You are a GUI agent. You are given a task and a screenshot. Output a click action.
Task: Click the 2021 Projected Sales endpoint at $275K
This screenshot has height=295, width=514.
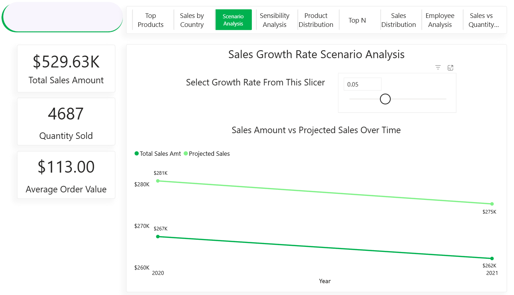491,203
